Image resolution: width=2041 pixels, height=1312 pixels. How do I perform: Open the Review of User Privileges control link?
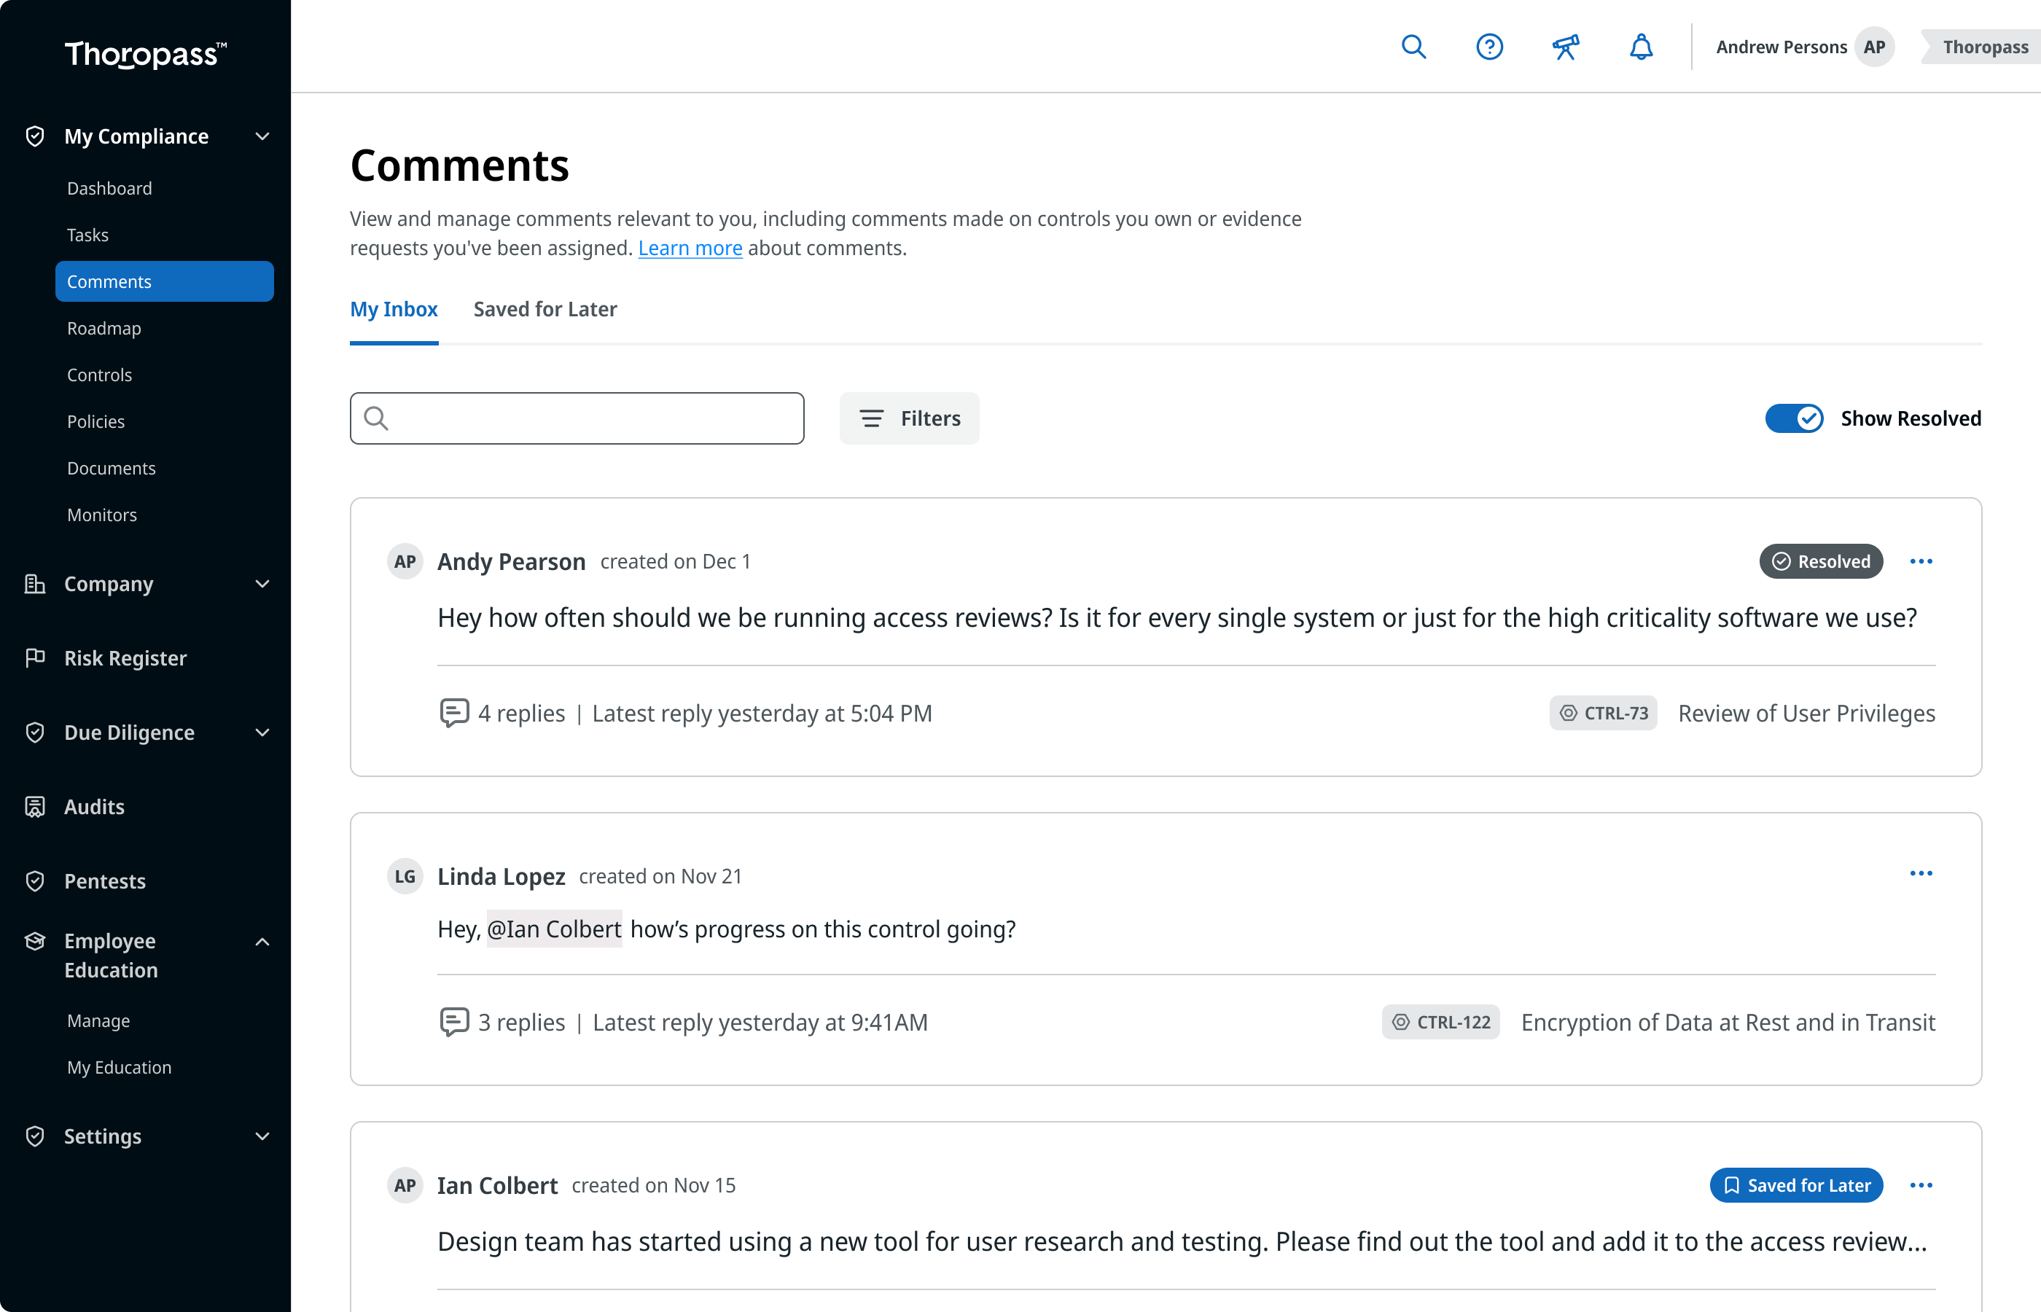[1807, 713]
